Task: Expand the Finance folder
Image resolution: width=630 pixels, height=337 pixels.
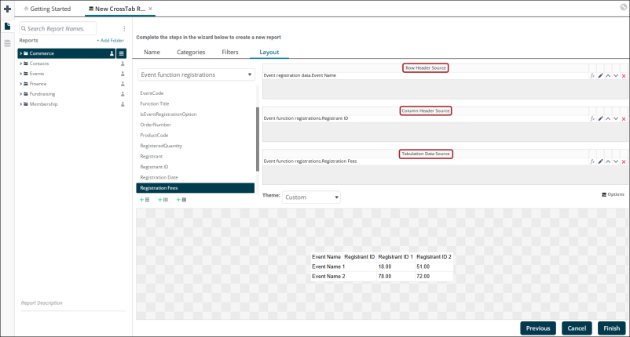Action: pyautogui.click(x=21, y=84)
